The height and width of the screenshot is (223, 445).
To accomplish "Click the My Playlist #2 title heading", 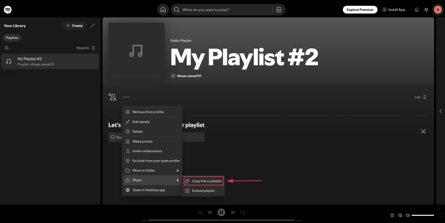I will point(244,57).
